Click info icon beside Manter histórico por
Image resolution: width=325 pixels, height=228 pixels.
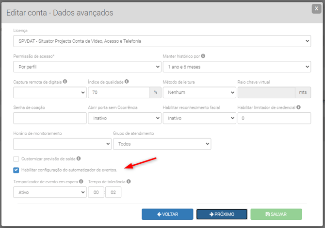(x=203, y=56)
